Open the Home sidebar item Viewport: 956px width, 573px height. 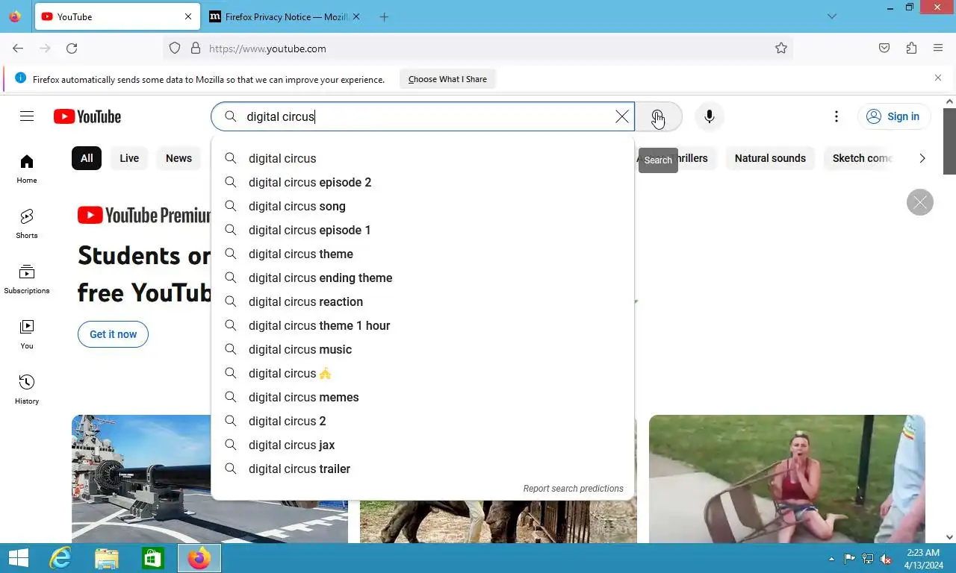[x=27, y=169]
